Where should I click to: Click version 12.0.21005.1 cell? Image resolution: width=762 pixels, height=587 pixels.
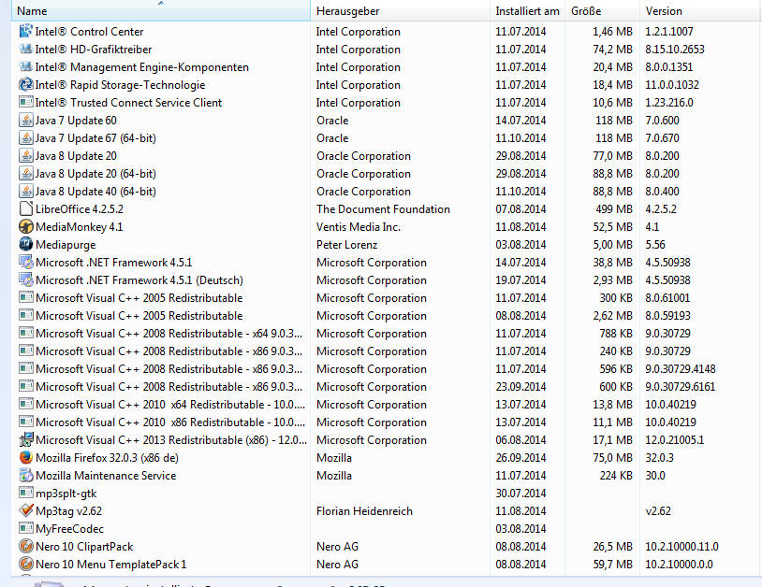coord(675,440)
